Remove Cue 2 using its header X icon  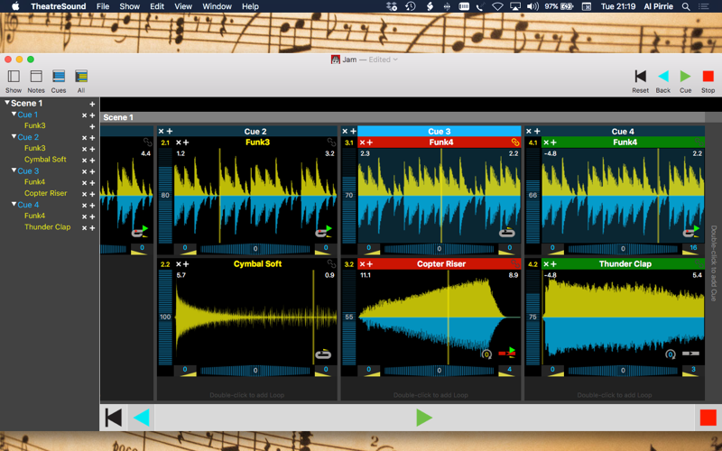click(162, 131)
